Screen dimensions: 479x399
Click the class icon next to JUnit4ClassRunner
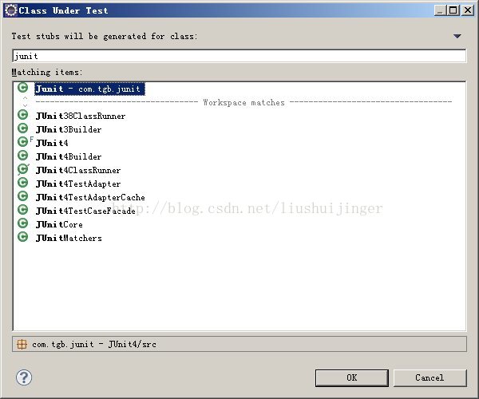click(x=23, y=169)
